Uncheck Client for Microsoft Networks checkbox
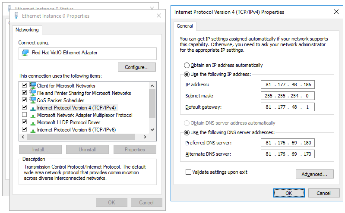345x213 pixels. click(24, 86)
